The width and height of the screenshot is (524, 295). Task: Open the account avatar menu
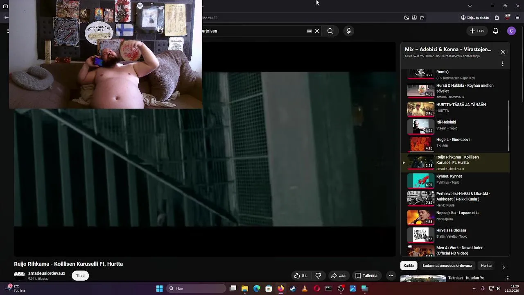pyautogui.click(x=511, y=31)
